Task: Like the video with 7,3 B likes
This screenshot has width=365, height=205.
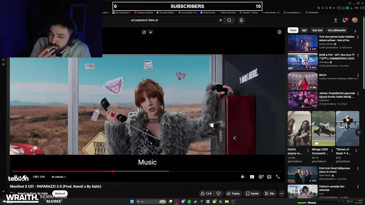Action: coord(206,194)
